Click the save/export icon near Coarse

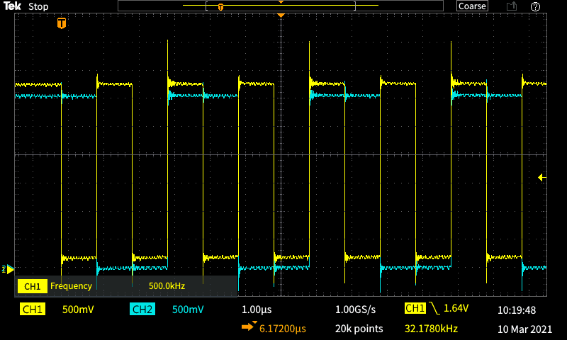[x=511, y=6]
